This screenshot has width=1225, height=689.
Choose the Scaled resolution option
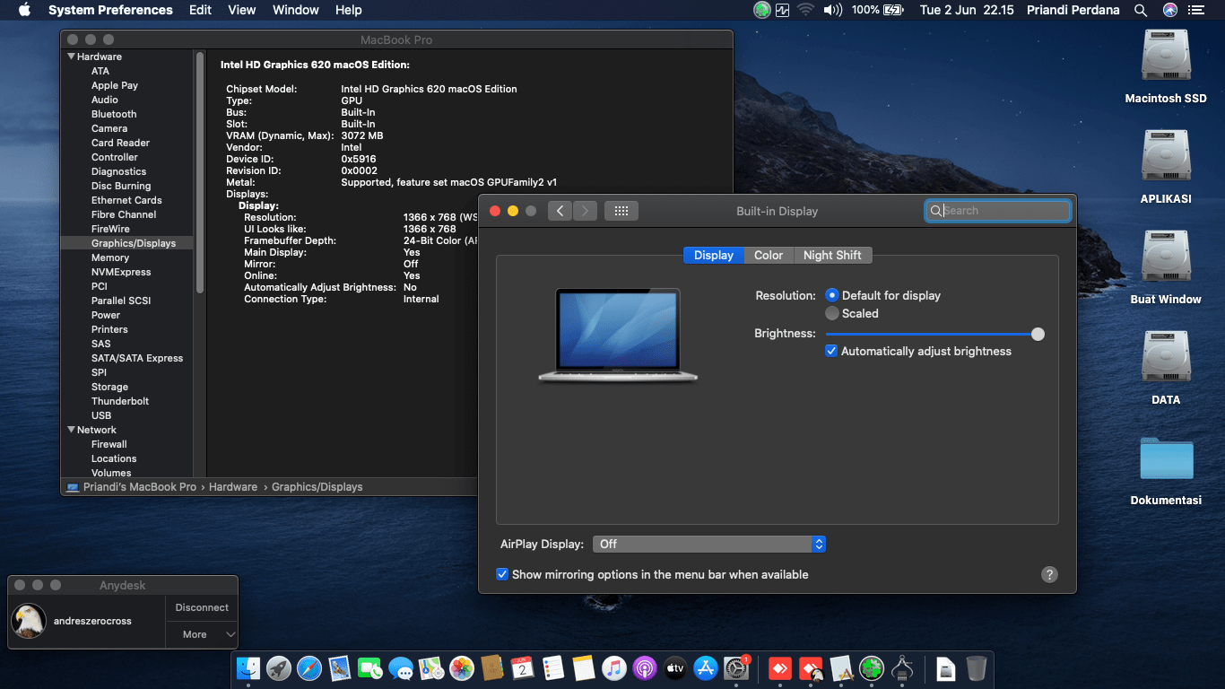pos(832,313)
